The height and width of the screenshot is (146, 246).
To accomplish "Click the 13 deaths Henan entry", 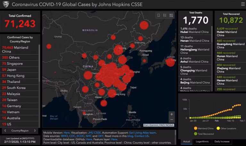I will click(195, 39).
